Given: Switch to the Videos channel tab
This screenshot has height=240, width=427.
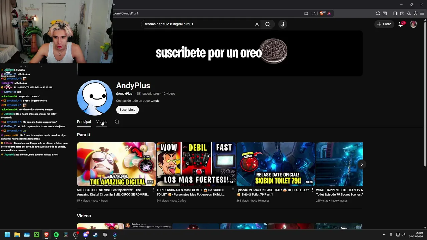Looking at the screenshot, I should pos(102,122).
